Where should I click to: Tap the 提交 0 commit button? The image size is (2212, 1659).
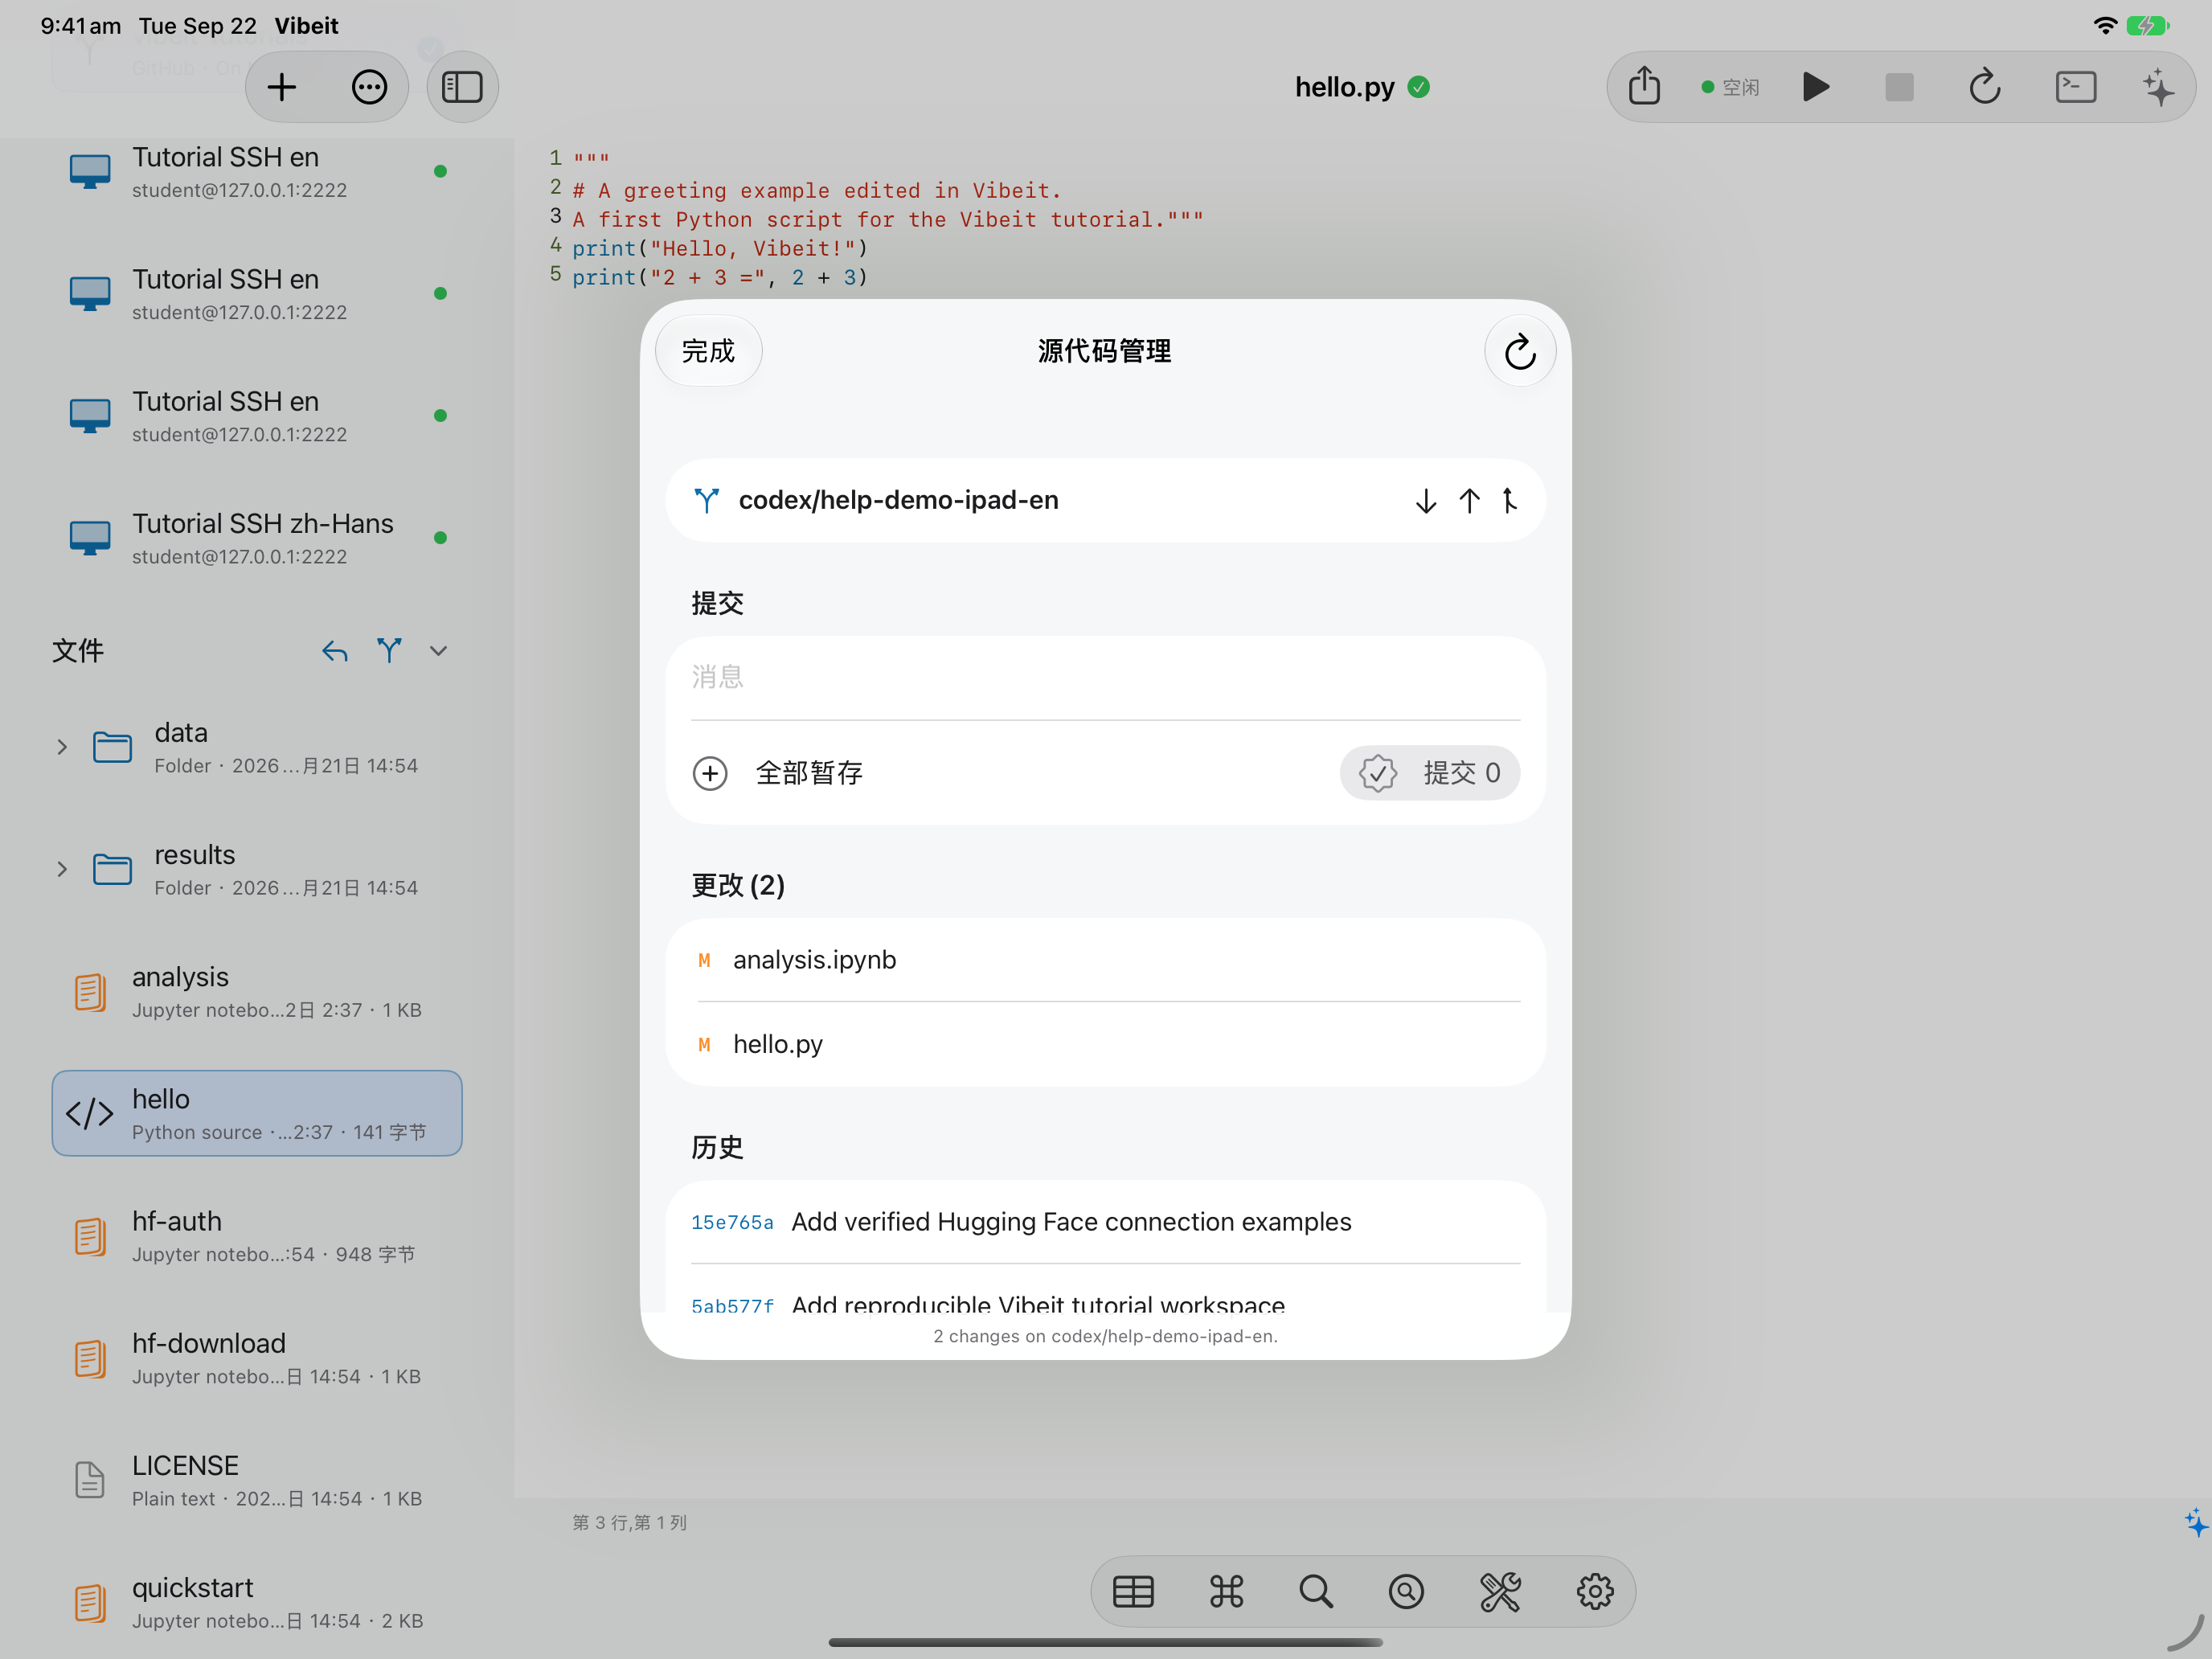tap(1429, 773)
